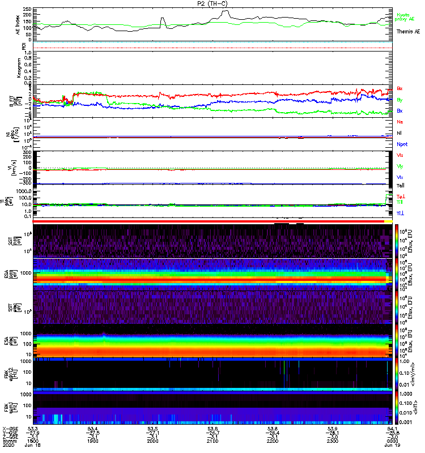This screenshot has width=425, height=453.
Task: Click the highest Themis AE peak after 2100
Action: (x=225, y=11)
